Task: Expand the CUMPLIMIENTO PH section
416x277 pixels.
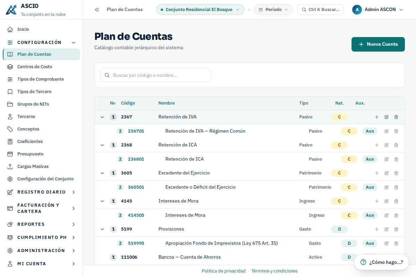Action: click(42, 238)
